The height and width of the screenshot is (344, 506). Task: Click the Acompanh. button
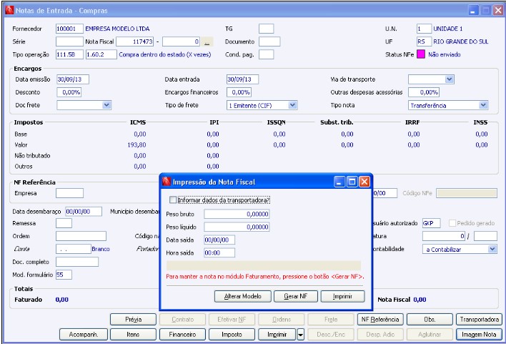84,335
